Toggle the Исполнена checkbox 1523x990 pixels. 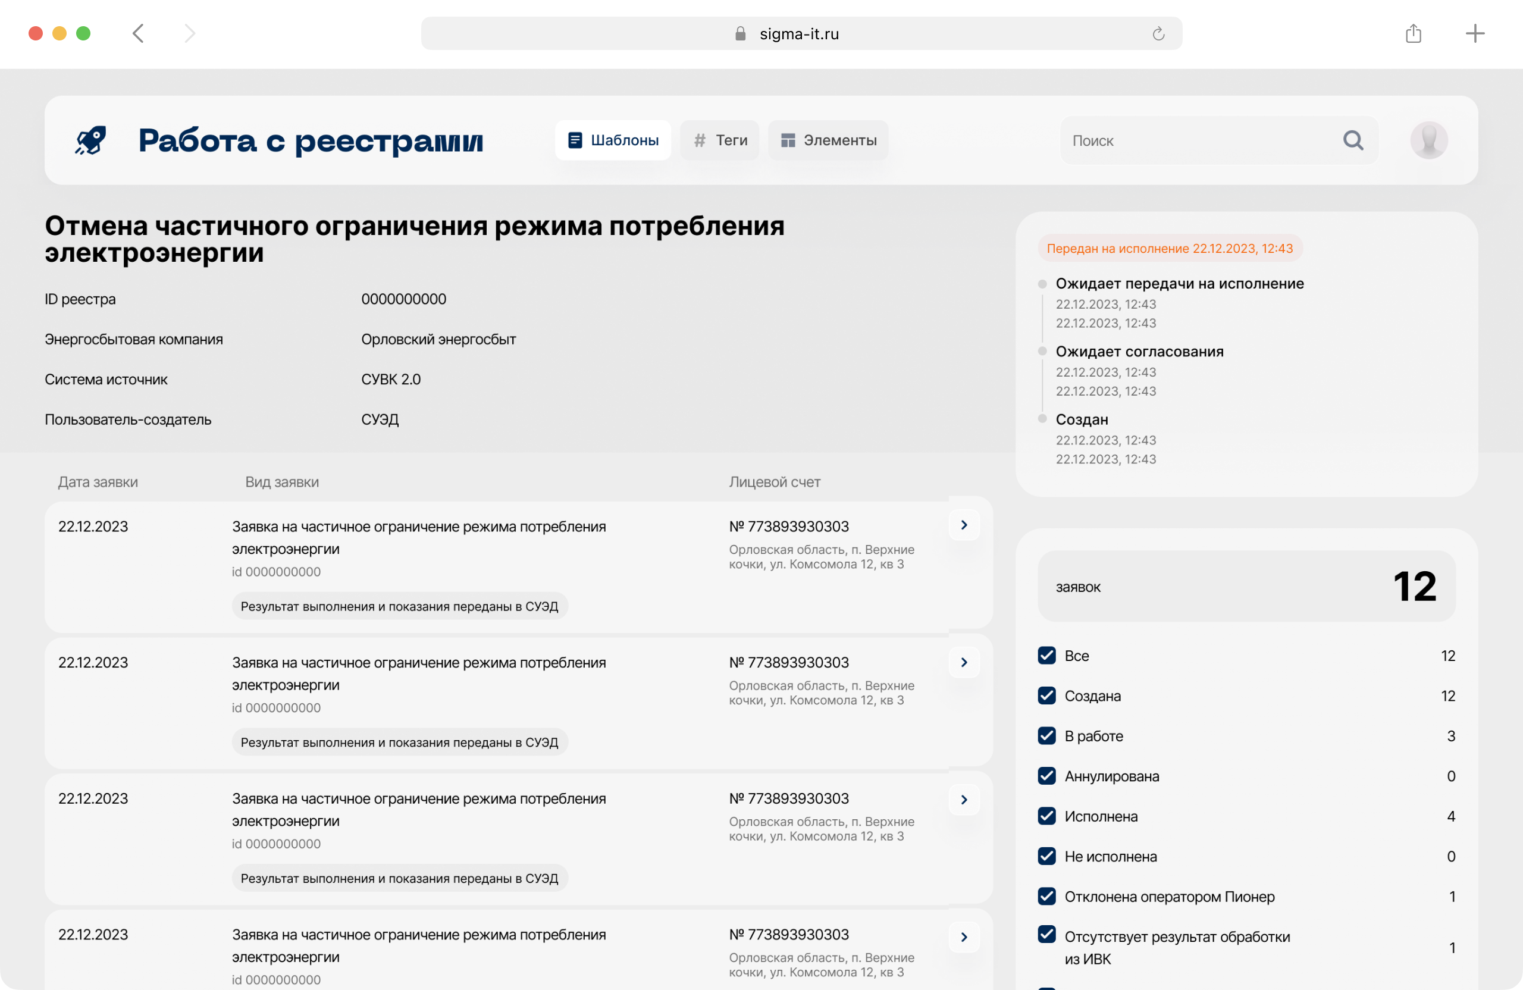[1046, 816]
